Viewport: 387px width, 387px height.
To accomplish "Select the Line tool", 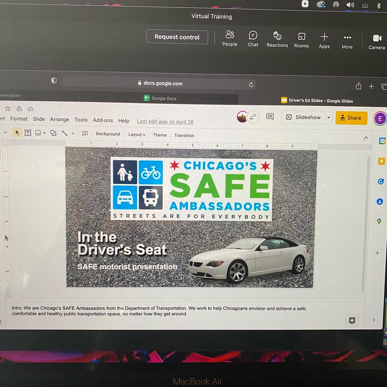I will (x=65, y=133).
